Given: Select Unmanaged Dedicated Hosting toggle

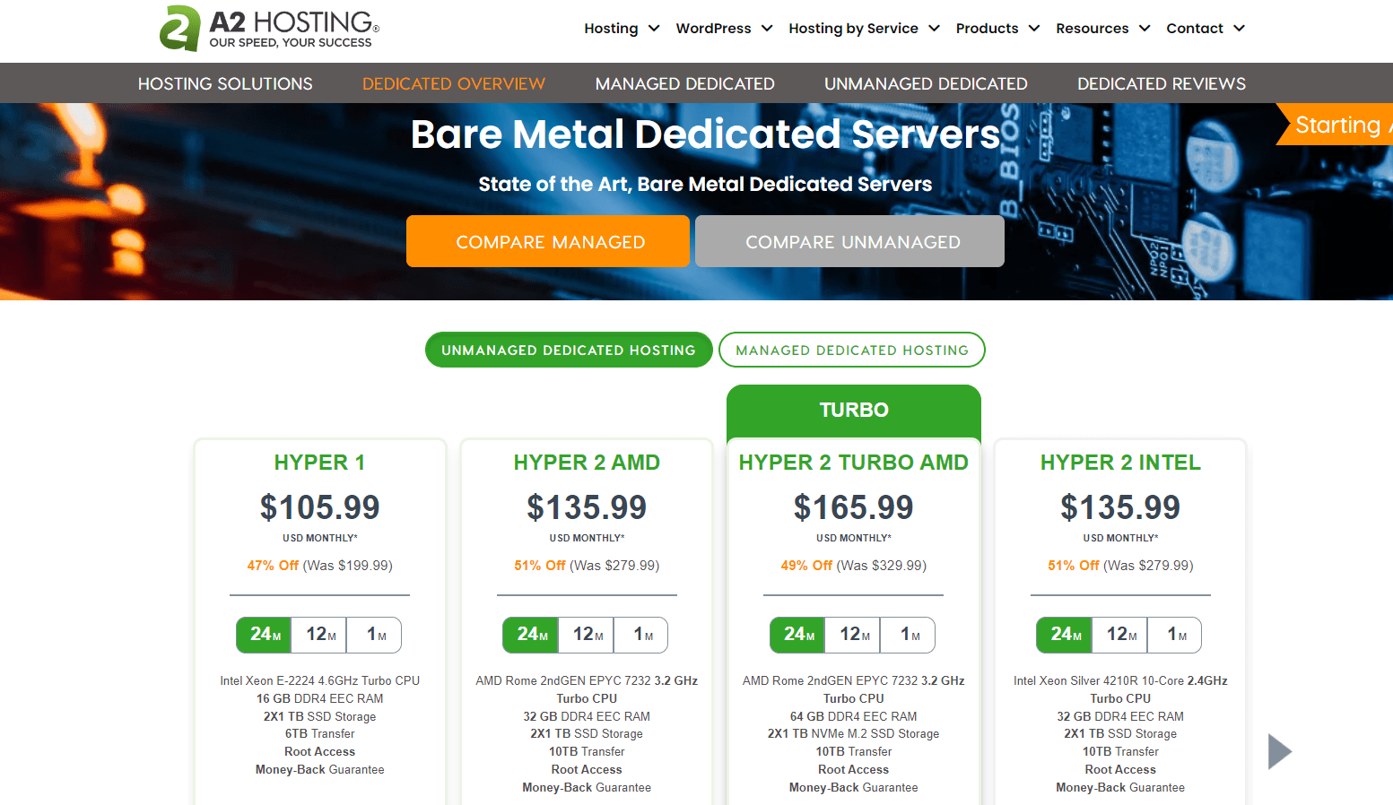Looking at the screenshot, I should [x=569, y=350].
